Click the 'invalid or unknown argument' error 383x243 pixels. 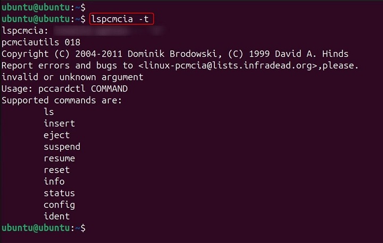coord(72,77)
